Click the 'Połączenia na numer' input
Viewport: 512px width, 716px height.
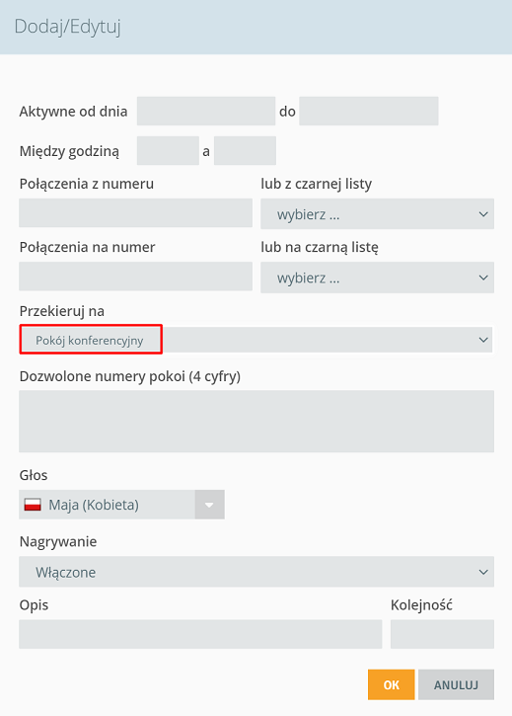pyautogui.click(x=135, y=277)
